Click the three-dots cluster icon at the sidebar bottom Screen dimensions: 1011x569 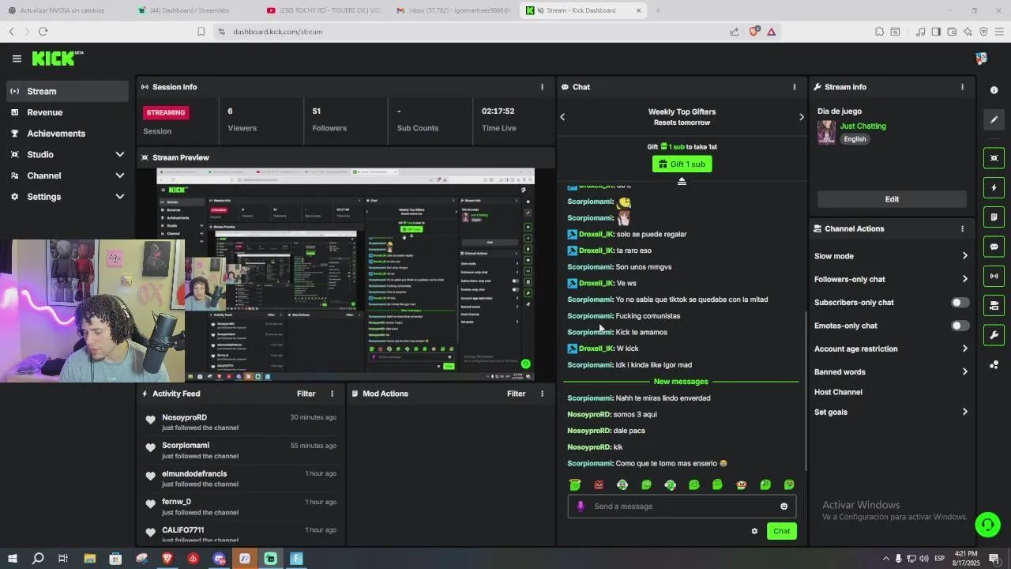pos(994,364)
